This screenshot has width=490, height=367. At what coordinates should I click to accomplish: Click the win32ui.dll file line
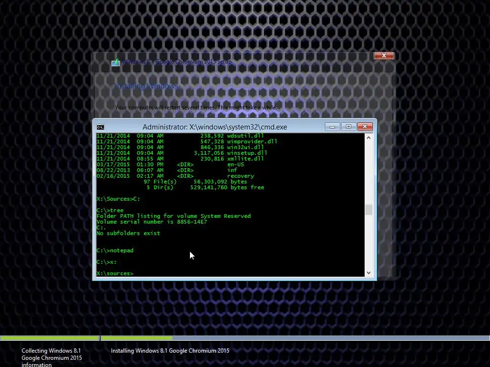[180, 147]
